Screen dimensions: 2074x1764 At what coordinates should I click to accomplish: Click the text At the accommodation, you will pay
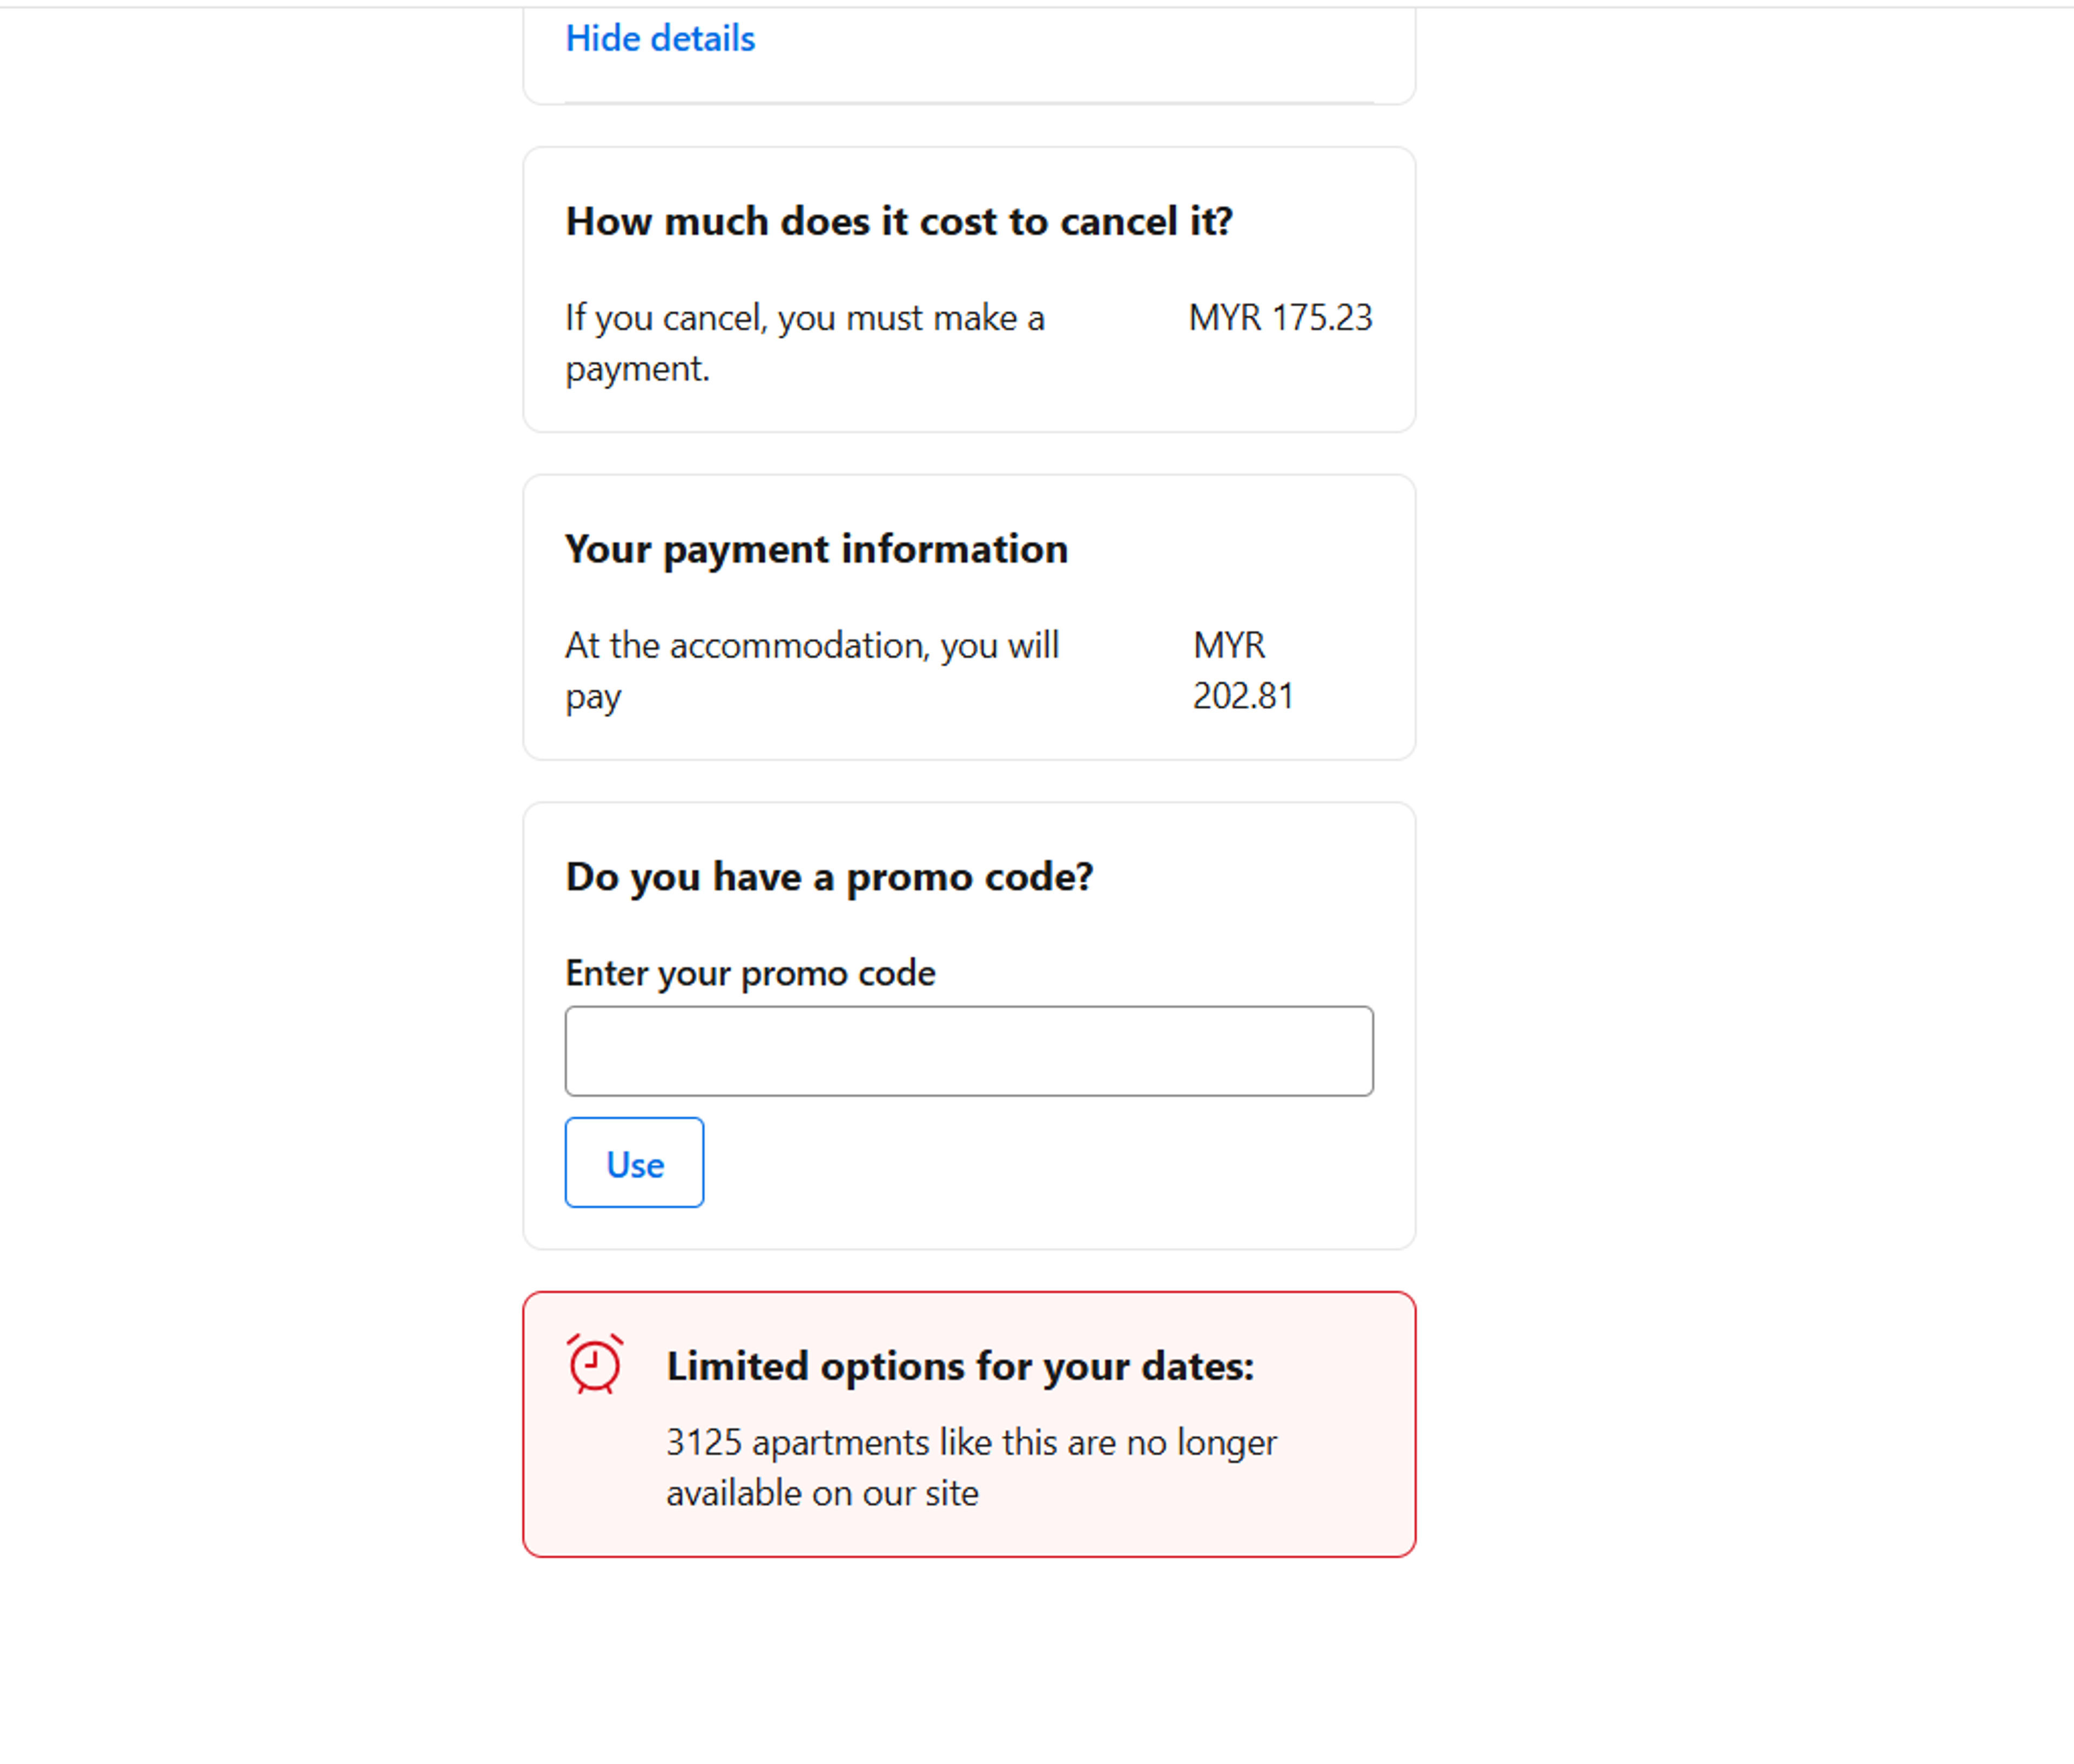pos(812,670)
